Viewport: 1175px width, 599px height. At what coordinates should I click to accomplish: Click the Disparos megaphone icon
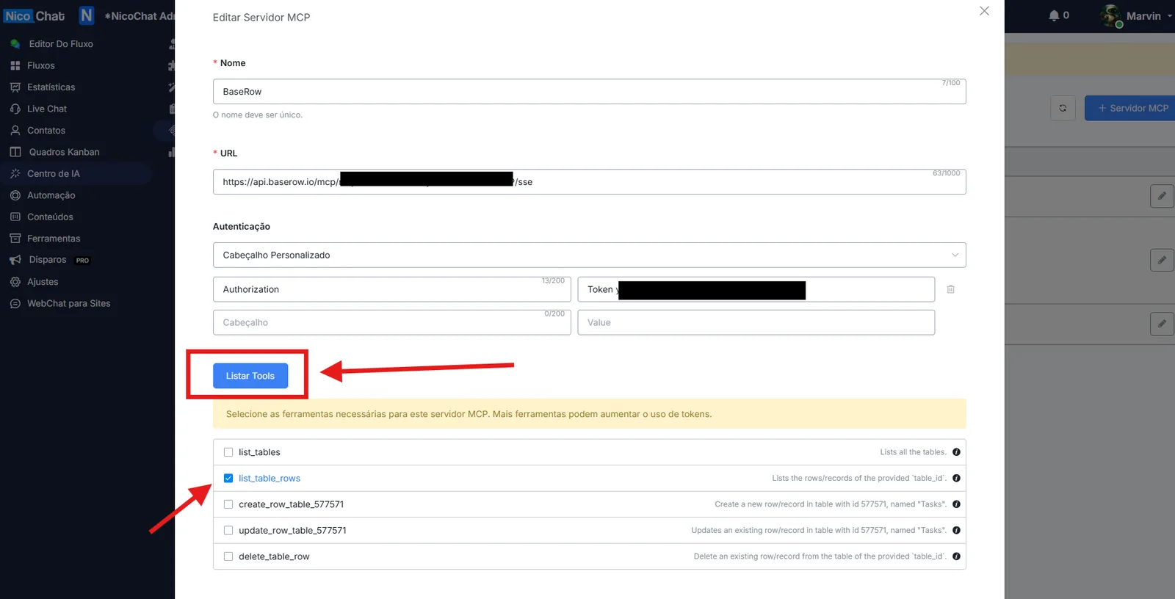[x=15, y=260]
